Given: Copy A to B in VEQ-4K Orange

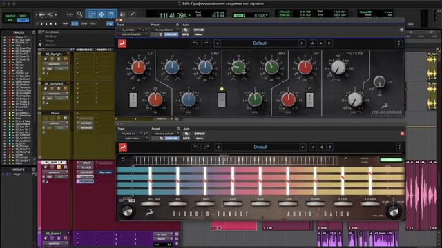Looking at the screenshot, I should pyautogui.click(x=320, y=43).
